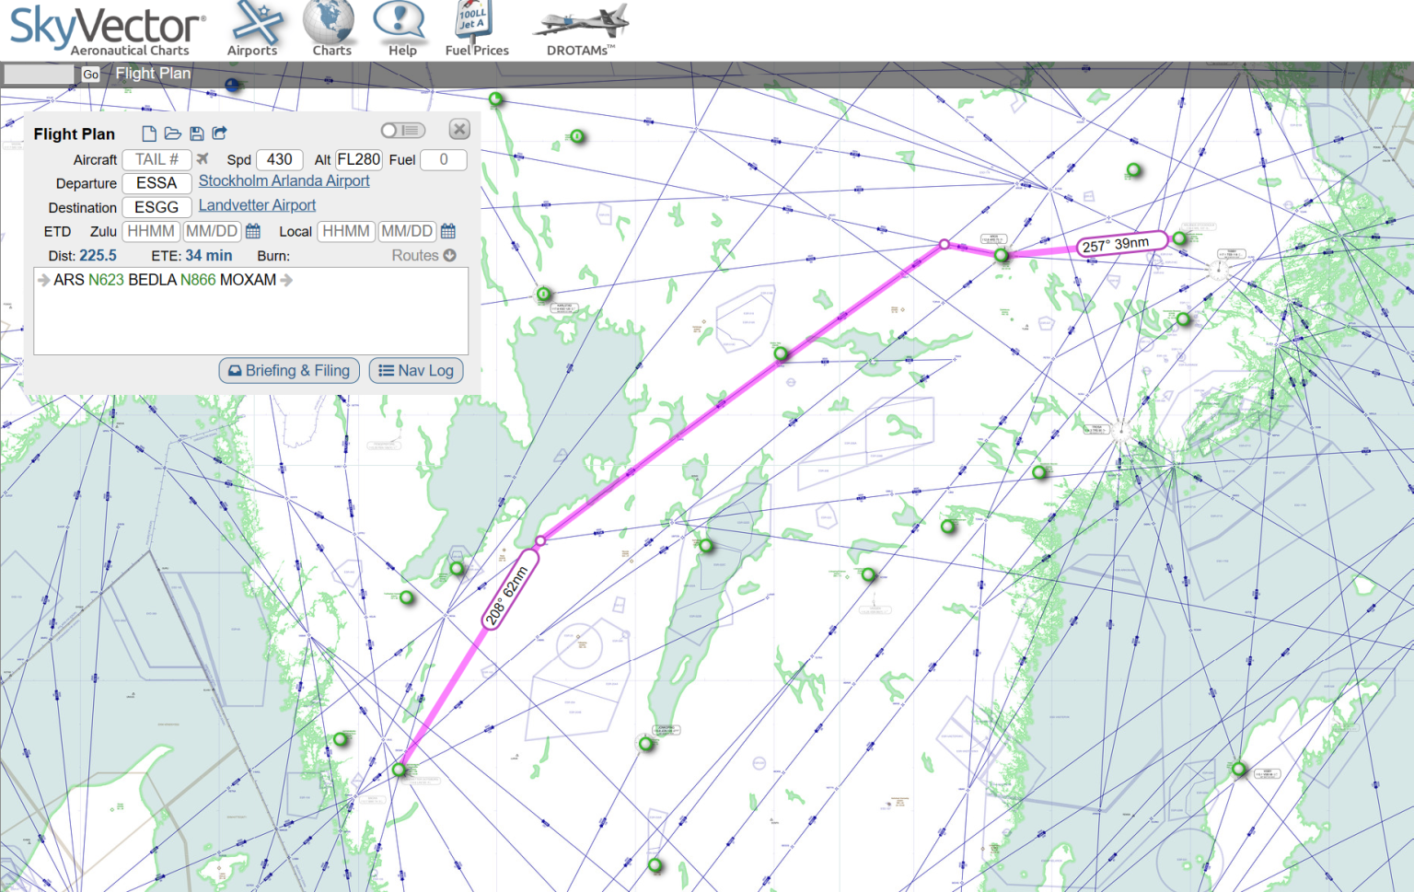This screenshot has height=892, width=1414.
Task: Open arrival procedure arrow after MOXAM
Action: [286, 280]
